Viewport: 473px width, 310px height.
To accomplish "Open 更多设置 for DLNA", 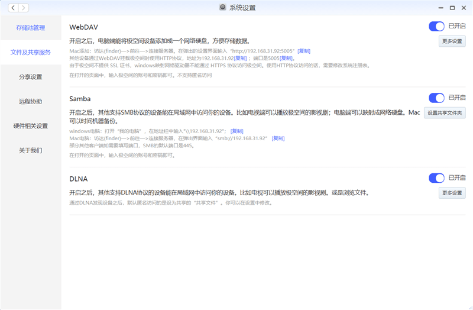I will pyautogui.click(x=452, y=193).
